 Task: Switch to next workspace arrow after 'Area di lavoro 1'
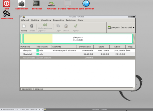click(17, 110)
